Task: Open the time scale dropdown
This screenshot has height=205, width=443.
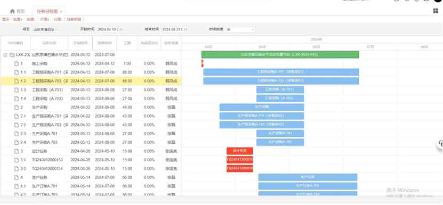Action: pyautogui.click(x=240, y=29)
